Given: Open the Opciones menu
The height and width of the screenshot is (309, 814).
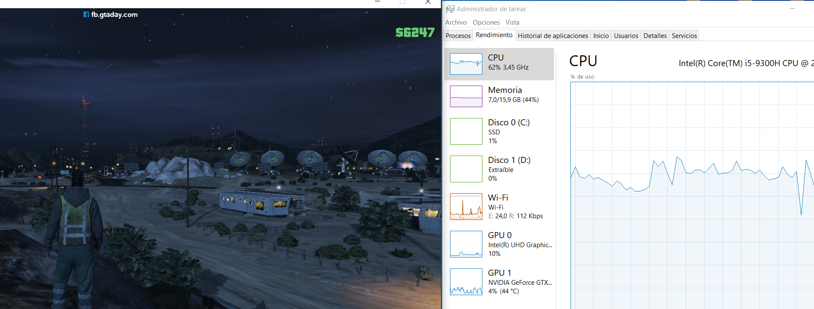Looking at the screenshot, I should coord(486,22).
